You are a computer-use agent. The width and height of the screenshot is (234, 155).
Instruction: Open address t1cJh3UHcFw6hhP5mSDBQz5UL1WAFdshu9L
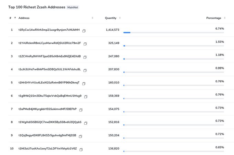click(50, 69)
